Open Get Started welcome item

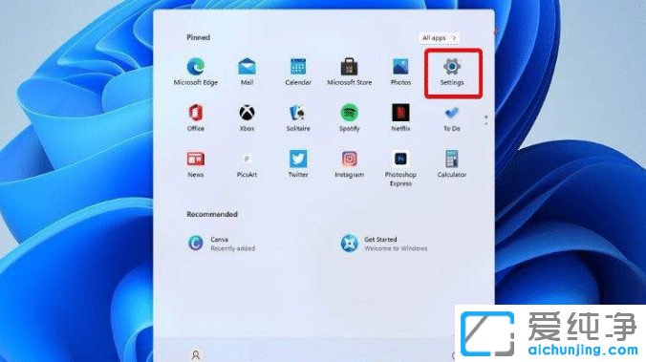(384, 244)
